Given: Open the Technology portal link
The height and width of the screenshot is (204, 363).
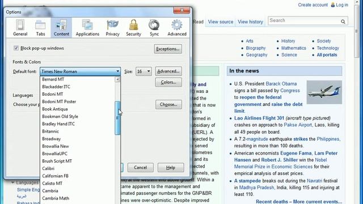Looking at the screenshot, I should coord(328,48).
